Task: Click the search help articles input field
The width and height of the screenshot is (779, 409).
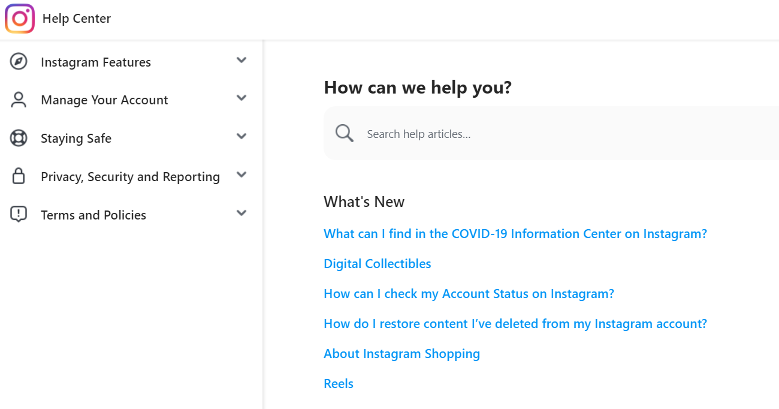Action: click(x=479, y=133)
